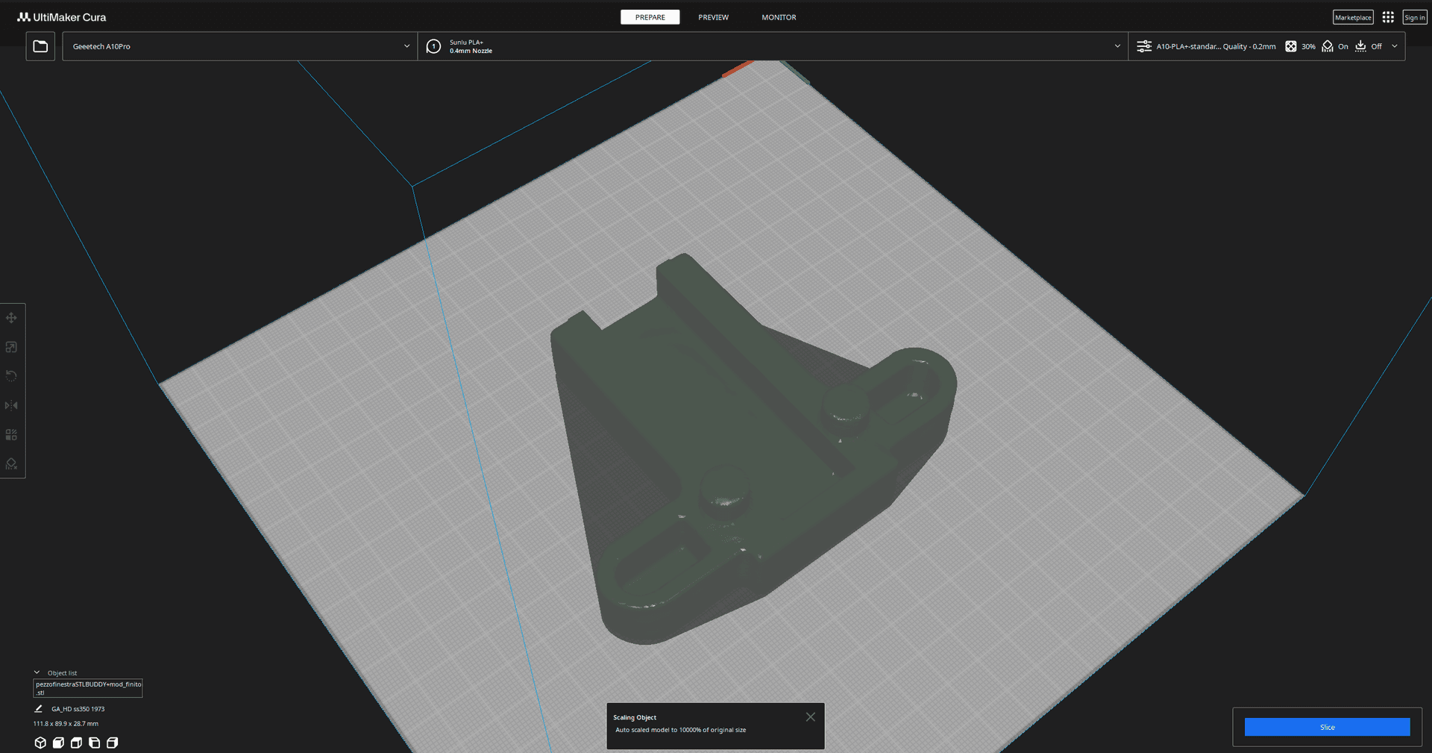The width and height of the screenshot is (1432, 753).
Task: Expand the print settings panel chevron
Action: coord(1395,46)
